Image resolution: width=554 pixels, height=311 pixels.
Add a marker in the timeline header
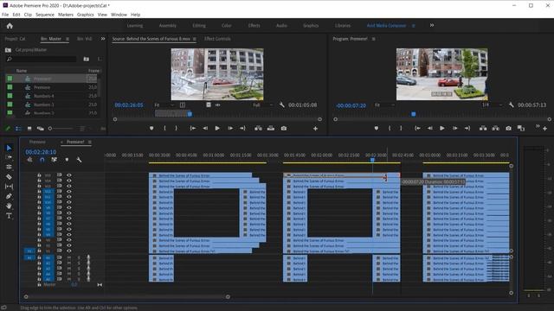pyautogui.click(x=67, y=160)
